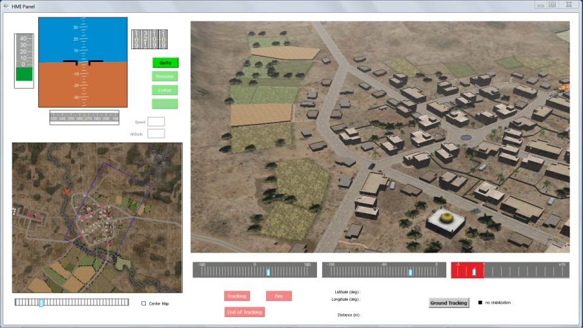This screenshot has width=583, height=328.
Task: Click the red Fire button
Action: click(x=279, y=296)
